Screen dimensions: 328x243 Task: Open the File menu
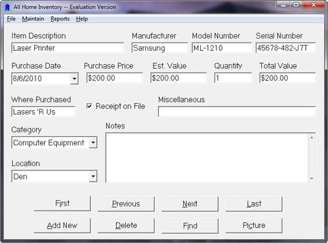point(11,19)
